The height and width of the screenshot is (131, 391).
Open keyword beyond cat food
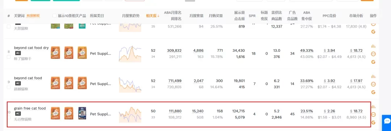click(28, 78)
